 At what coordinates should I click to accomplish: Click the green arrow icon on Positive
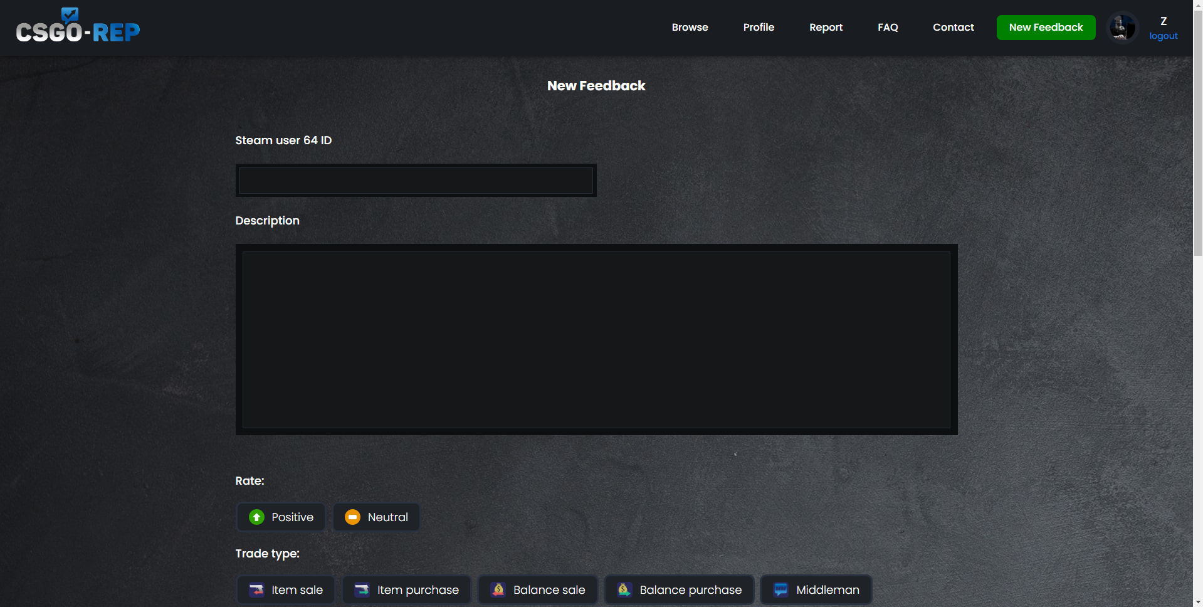tap(256, 517)
